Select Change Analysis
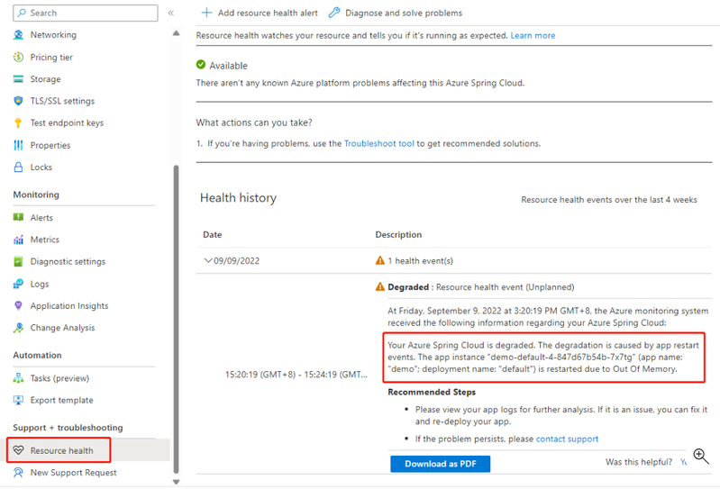The image size is (720, 489). coord(62,328)
